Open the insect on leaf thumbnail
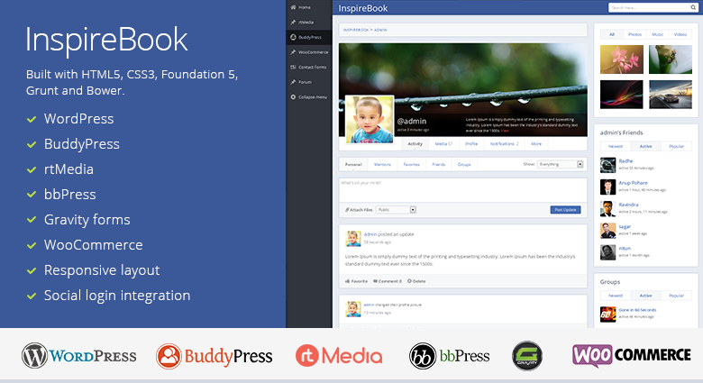 tap(671, 59)
